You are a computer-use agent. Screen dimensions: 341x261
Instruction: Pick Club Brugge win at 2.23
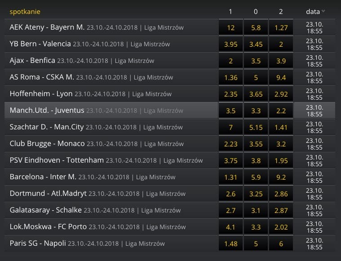point(230,144)
